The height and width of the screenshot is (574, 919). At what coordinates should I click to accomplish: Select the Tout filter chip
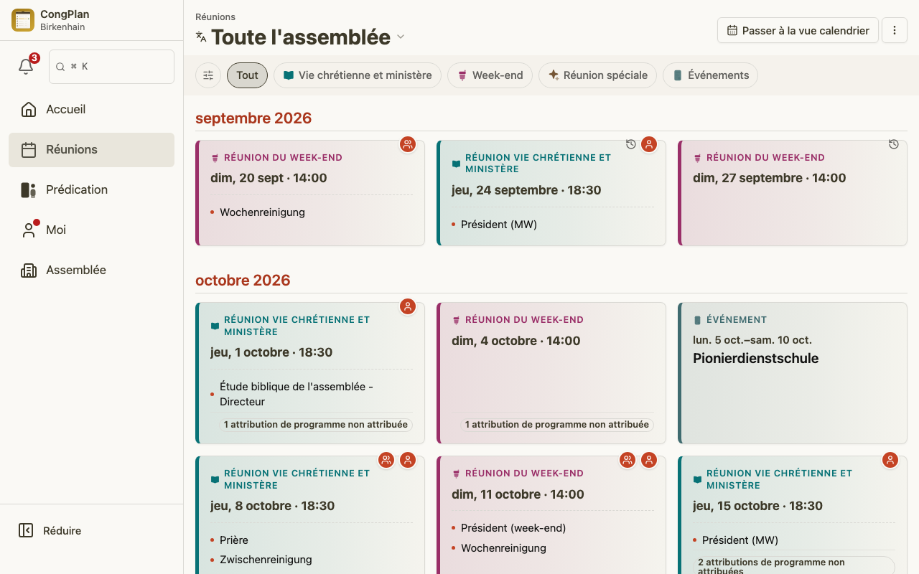(x=247, y=75)
